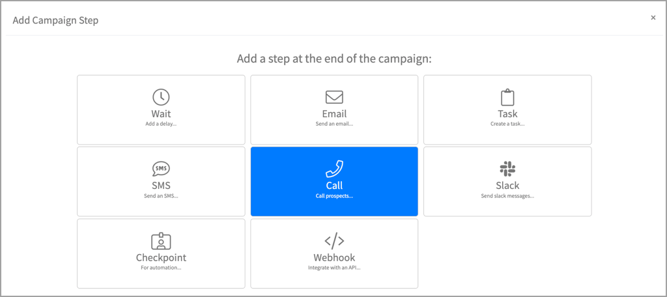Click the Checkpoint badge icon
The width and height of the screenshot is (667, 297).
coord(161,241)
